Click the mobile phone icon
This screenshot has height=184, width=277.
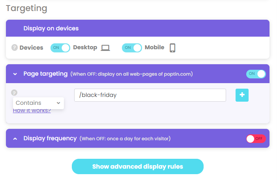point(172,48)
